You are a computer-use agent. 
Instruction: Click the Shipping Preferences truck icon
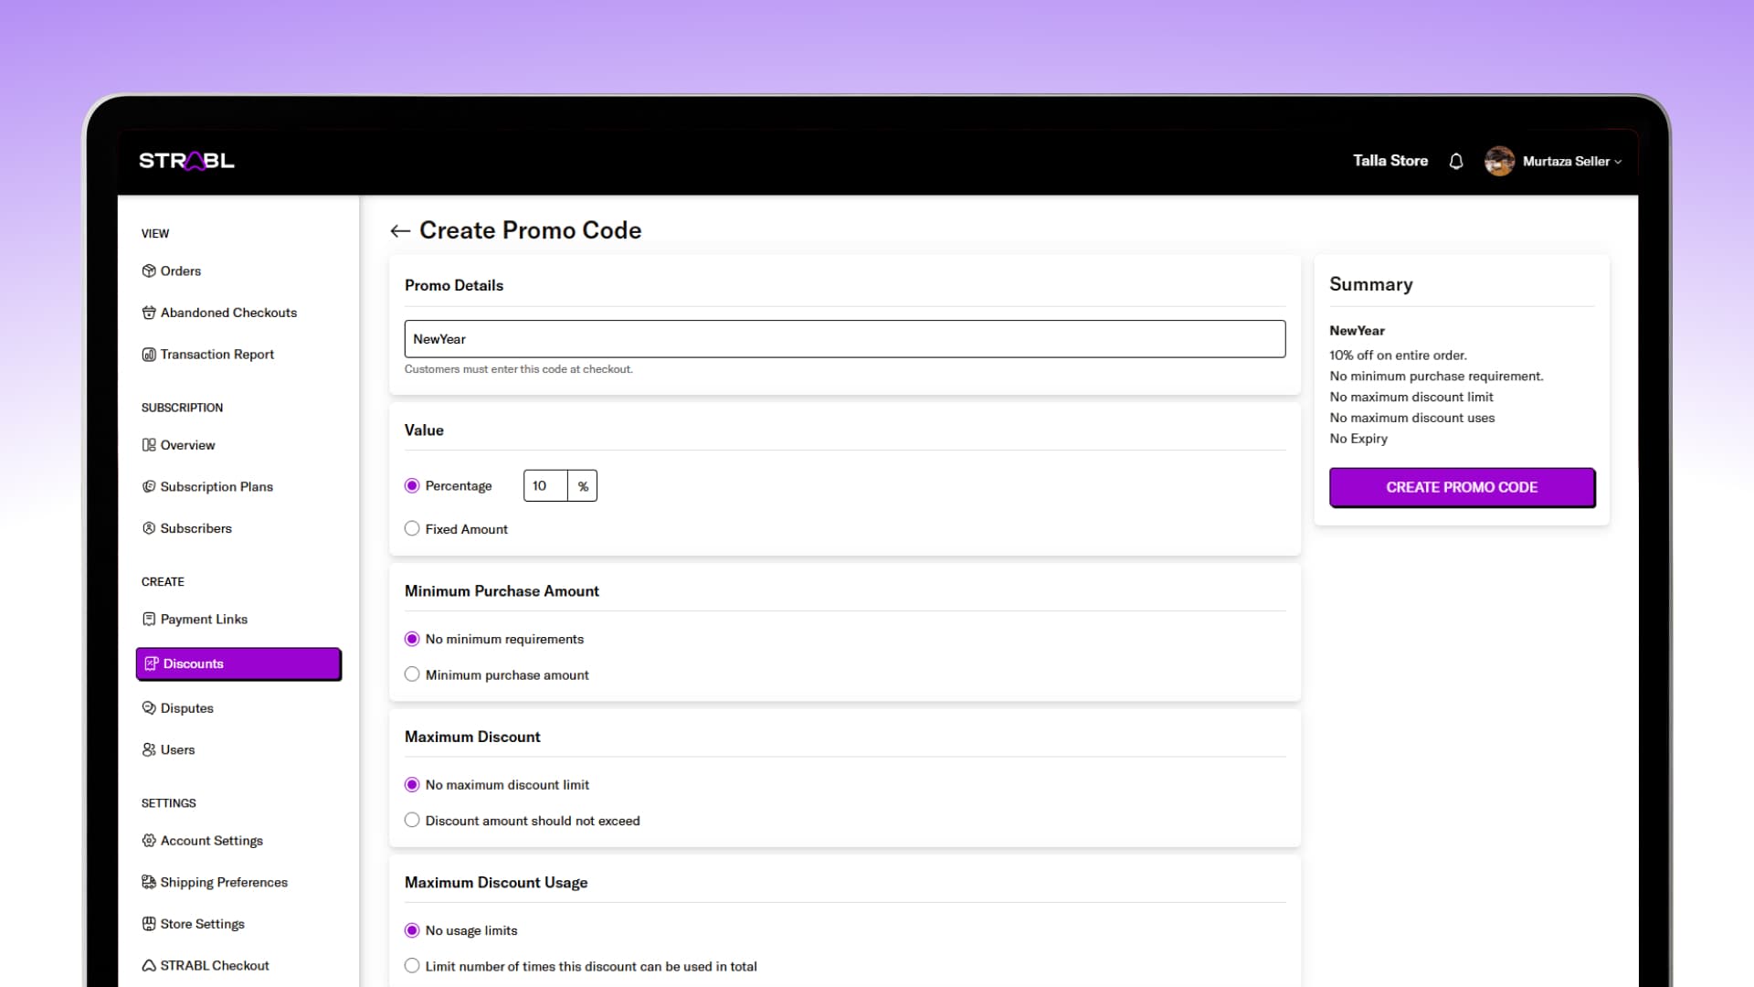[x=149, y=883]
